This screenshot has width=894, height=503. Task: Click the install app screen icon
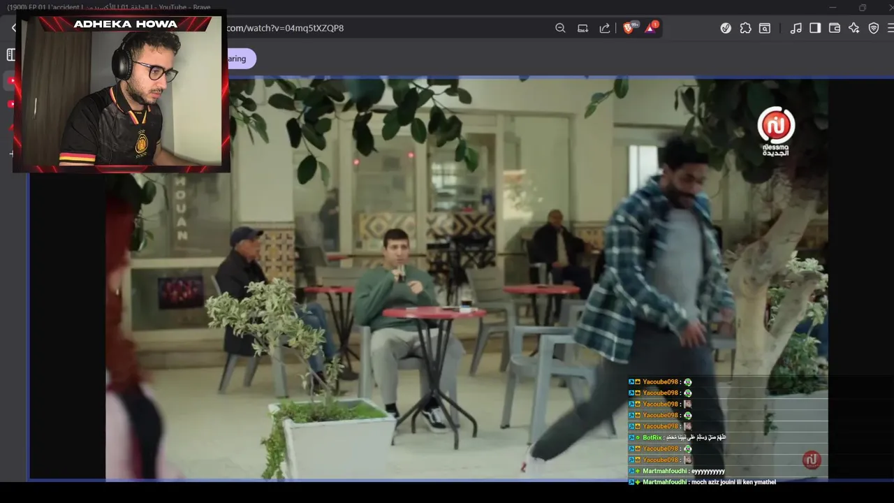coord(582,28)
